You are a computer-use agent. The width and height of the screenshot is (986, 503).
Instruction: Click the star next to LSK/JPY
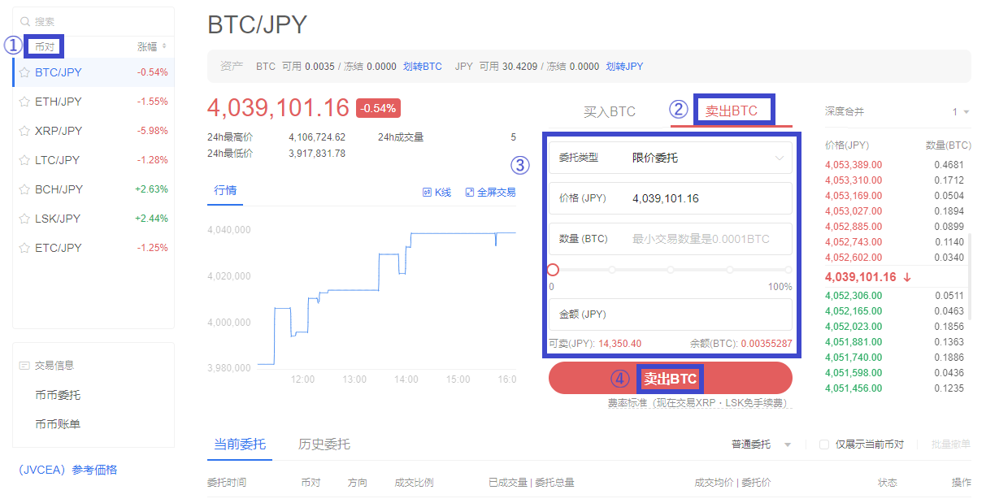tap(24, 219)
